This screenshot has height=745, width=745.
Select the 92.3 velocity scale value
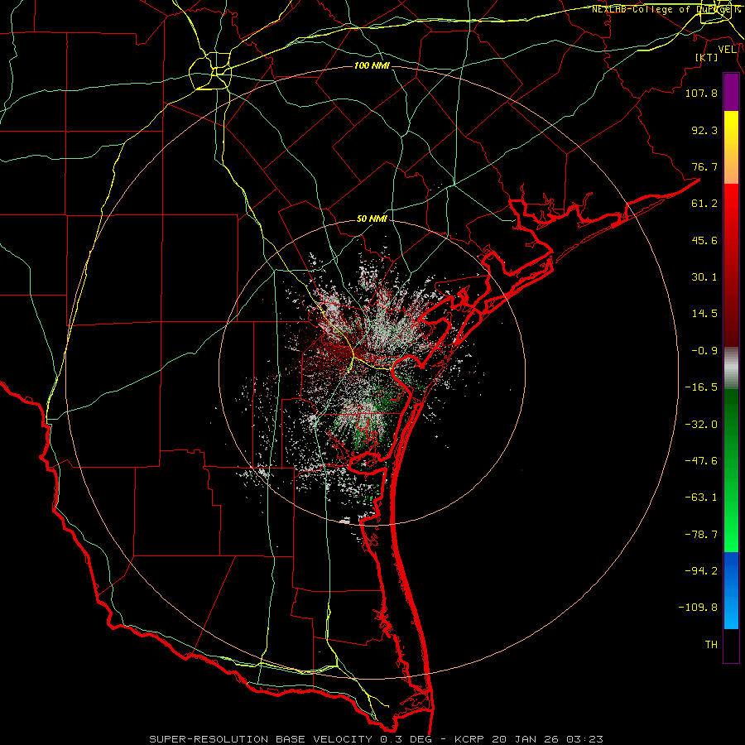point(704,130)
